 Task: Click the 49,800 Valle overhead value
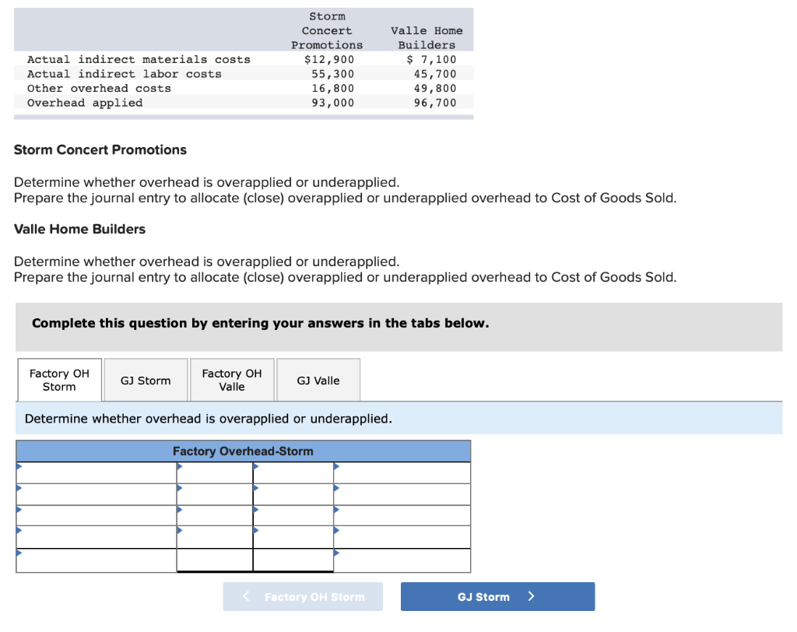435,88
